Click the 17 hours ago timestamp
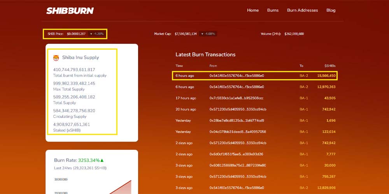The image size is (389, 194). tap(186, 98)
